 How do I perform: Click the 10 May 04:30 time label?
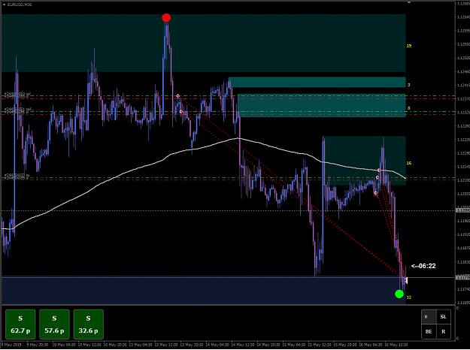pyautogui.click(x=64, y=345)
